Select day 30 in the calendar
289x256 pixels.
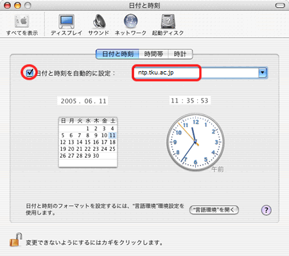click(96, 156)
